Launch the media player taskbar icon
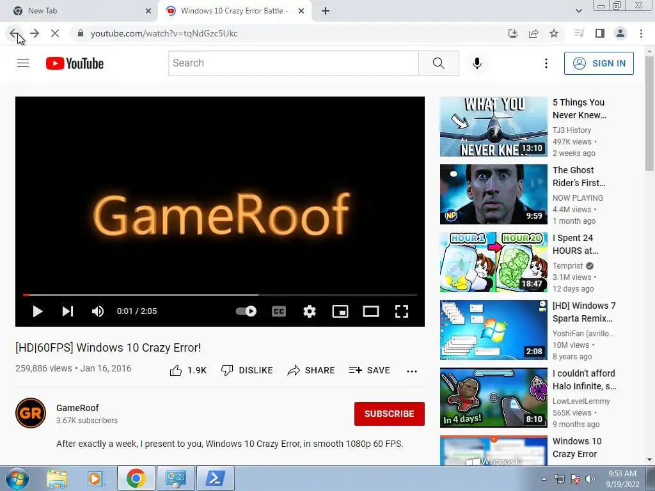This screenshot has height=491, width=655. 96,478
